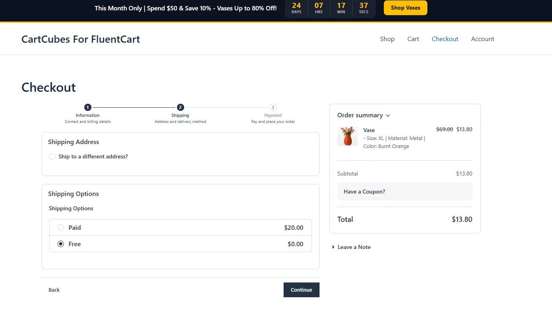Image resolution: width=552 pixels, height=314 pixels.
Task: Click the CartCubes For FluentCart site title
Action: pos(81,39)
